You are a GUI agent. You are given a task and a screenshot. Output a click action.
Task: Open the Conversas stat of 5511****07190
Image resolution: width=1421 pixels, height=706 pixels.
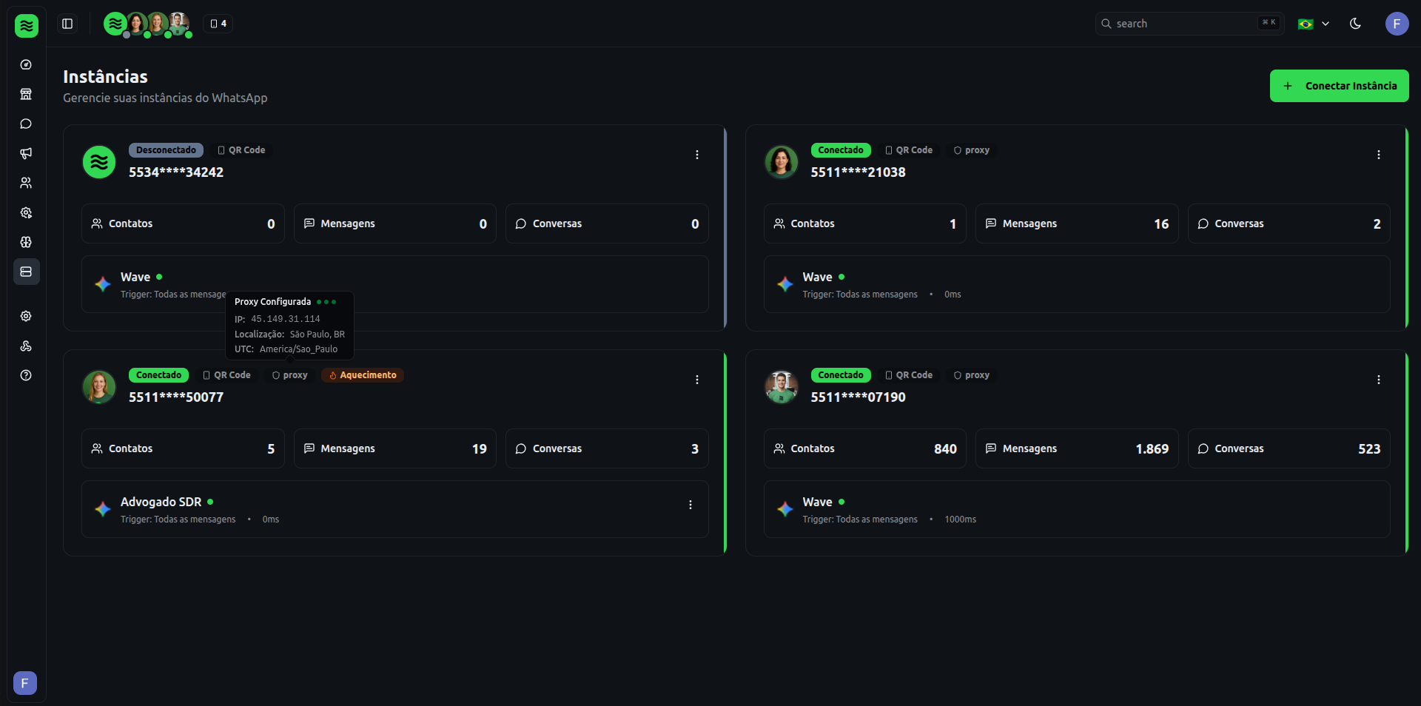pyautogui.click(x=1289, y=448)
